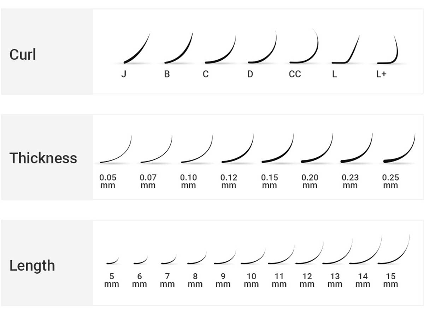This screenshot has width=424, height=316.
Task: Pick the thickest 0.25 mm lash
Action: click(x=399, y=148)
